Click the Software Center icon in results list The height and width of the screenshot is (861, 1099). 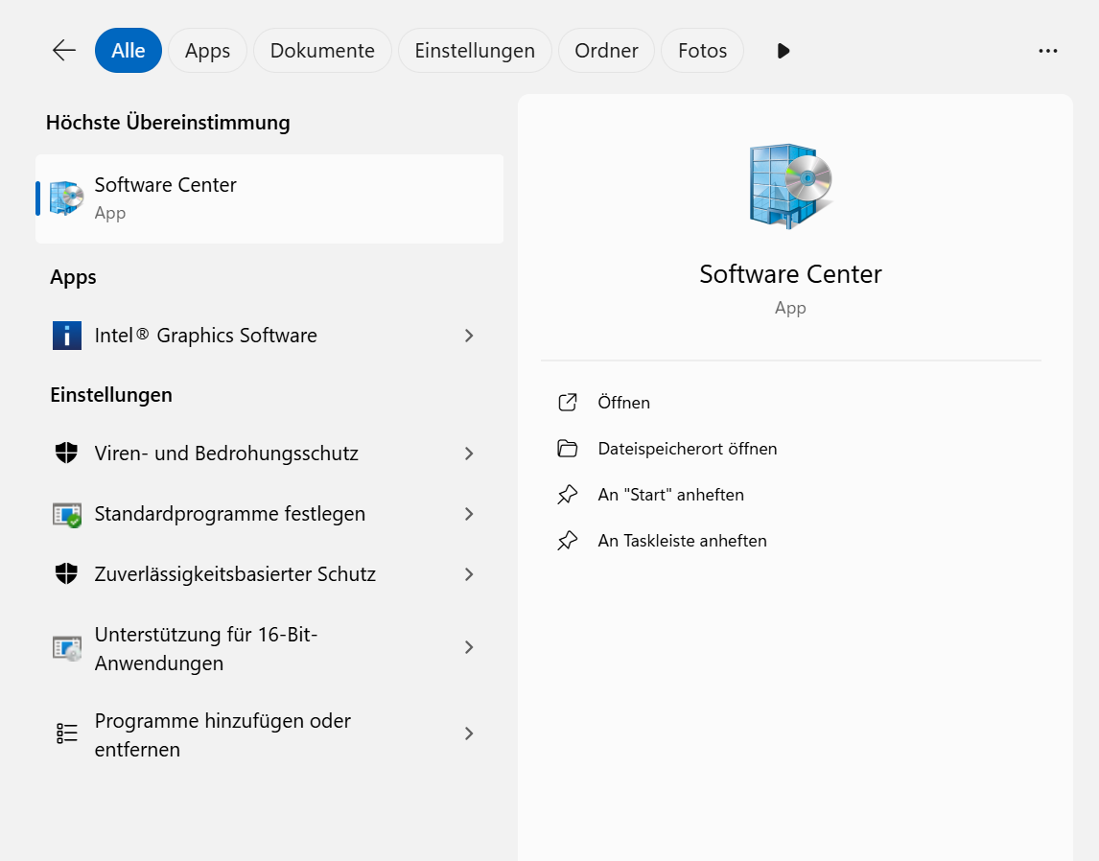pyautogui.click(x=66, y=198)
